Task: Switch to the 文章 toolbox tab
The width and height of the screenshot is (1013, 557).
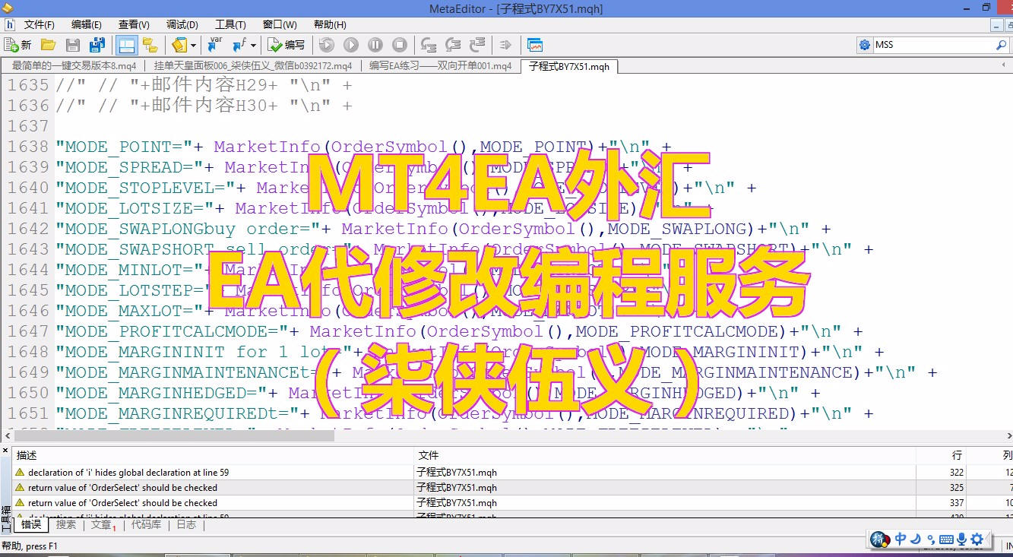Action: pos(103,524)
